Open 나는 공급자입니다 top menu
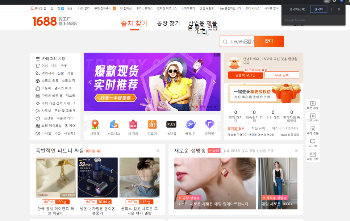350x221 pixels. coord(229,8)
